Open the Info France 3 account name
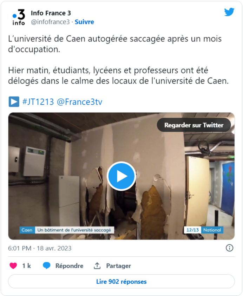The image size is (243, 296). click(51, 13)
